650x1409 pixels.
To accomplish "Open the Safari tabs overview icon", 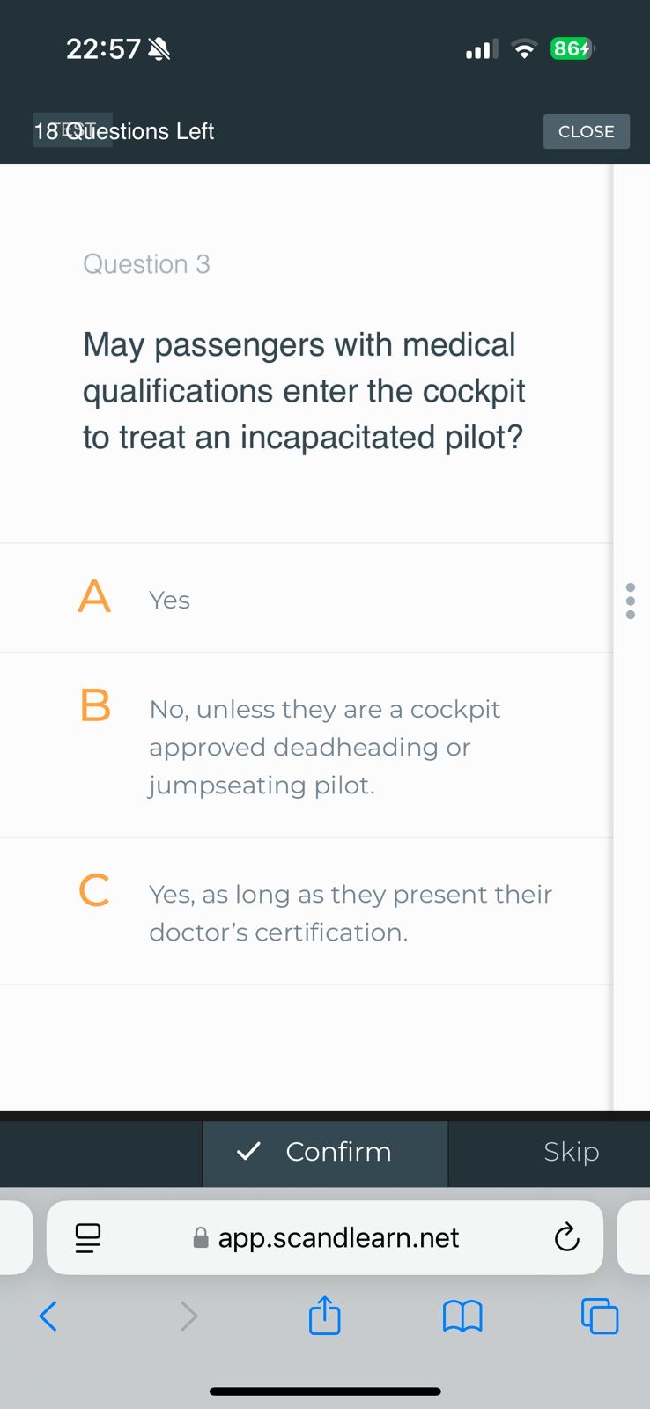I will click(600, 1317).
